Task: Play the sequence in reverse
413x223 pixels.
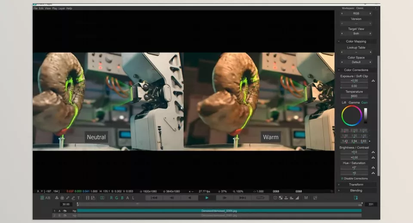Action: click(189, 198)
